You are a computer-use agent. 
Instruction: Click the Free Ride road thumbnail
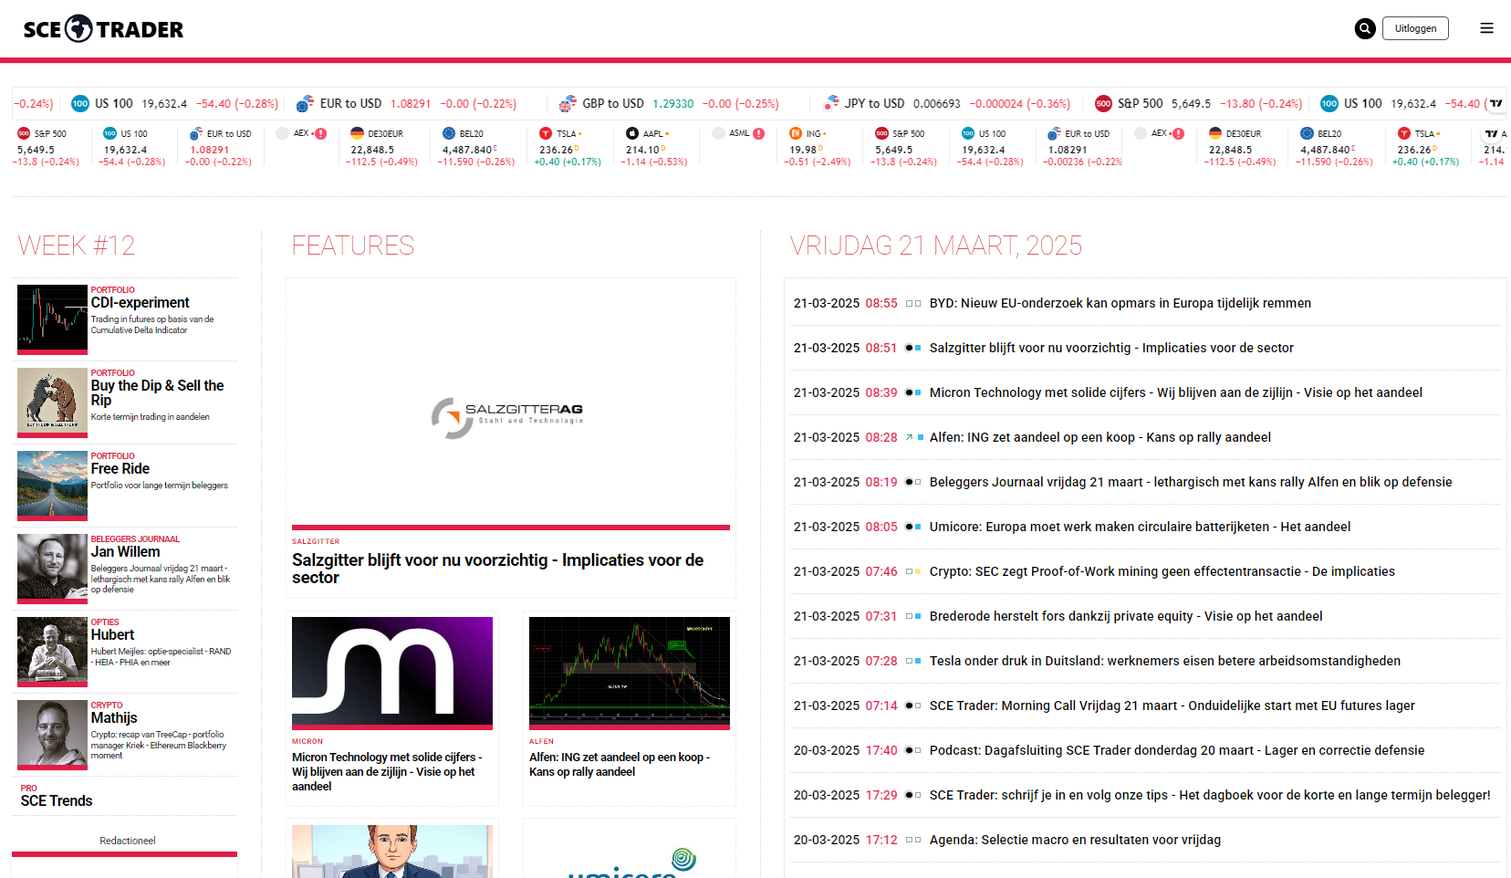click(x=52, y=486)
